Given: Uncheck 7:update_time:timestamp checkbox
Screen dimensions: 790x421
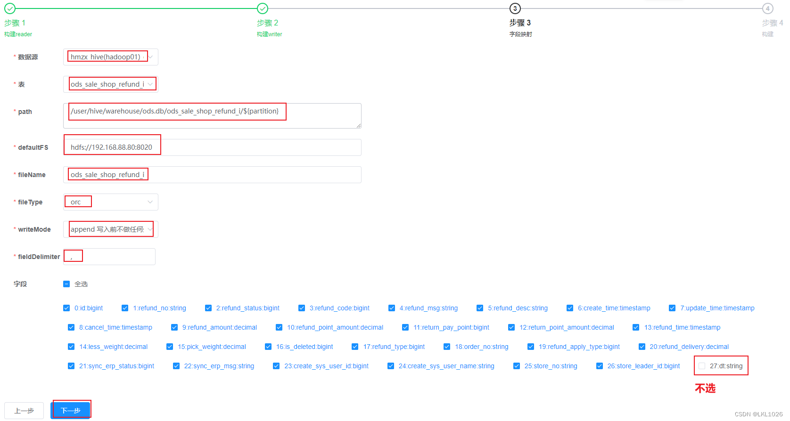Looking at the screenshot, I should [x=672, y=308].
